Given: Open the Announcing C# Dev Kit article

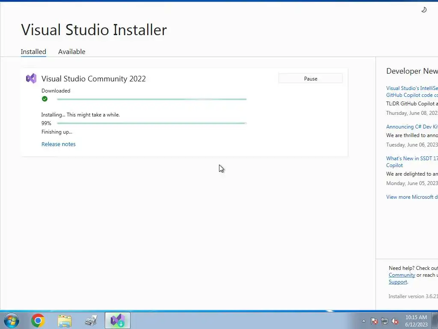Looking at the screenshot, I should coord(412,127).
